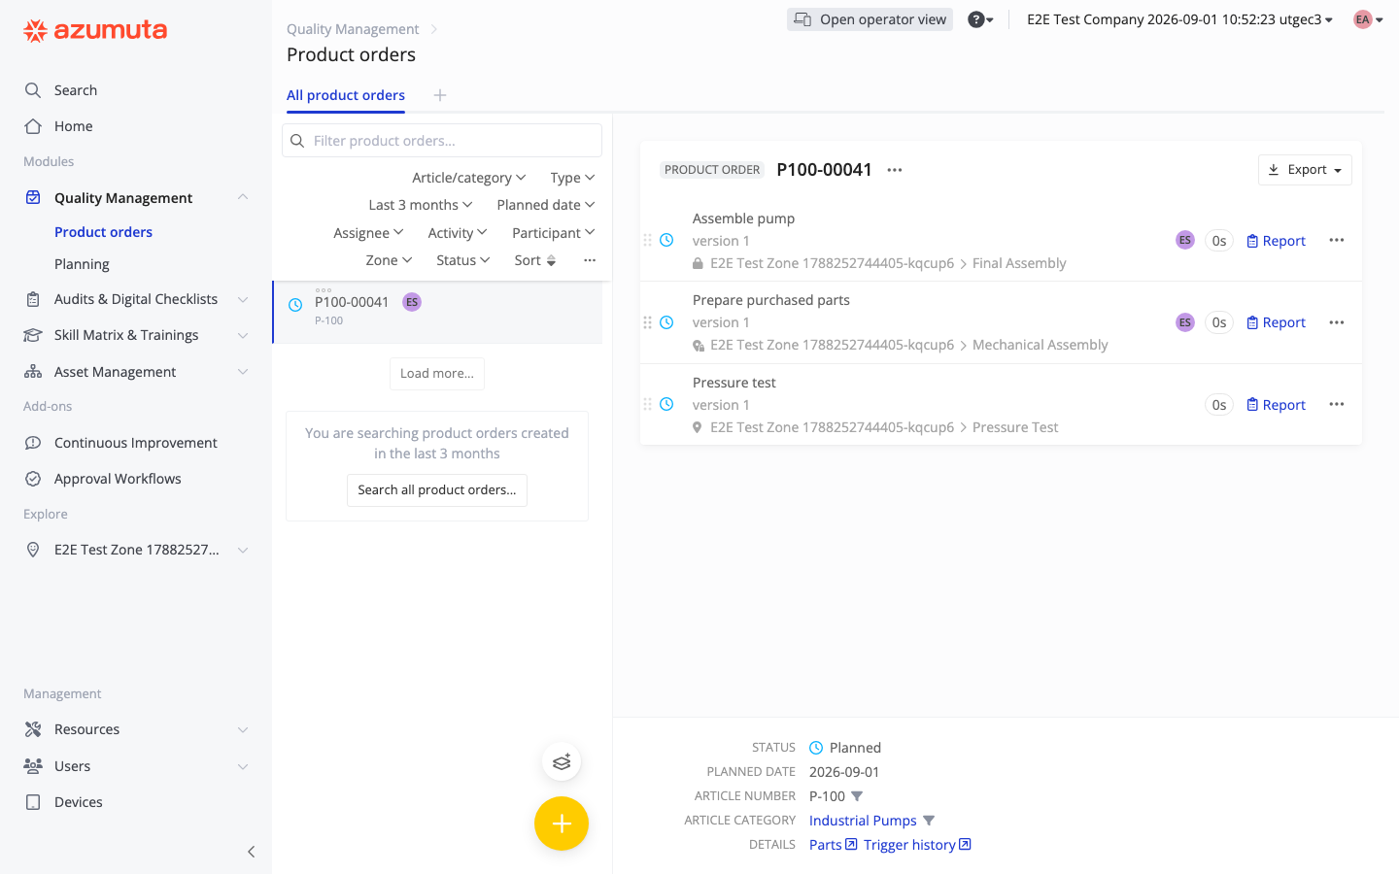Expand the Status filter dropdown
Viewport: 1399px width, 874px height.
pos(463,260)
